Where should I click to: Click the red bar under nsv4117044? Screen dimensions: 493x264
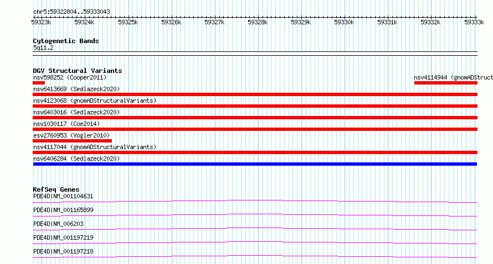click(x=255, y=152)
